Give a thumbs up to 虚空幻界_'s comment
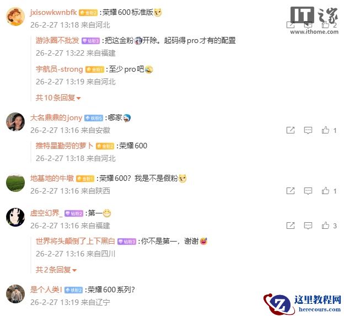Viewport: 344px width, 316px height. 325,226
